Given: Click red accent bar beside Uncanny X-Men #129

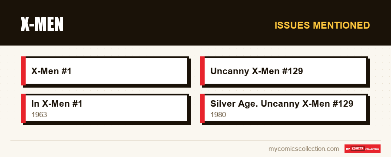Looking at the screenshot, I should click(x=202, y=71).
